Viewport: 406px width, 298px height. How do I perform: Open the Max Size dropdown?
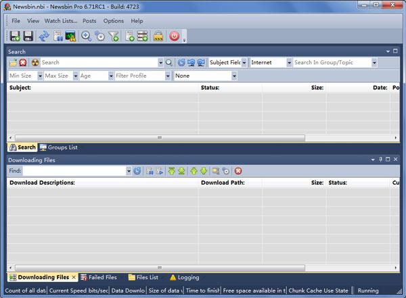point(76,76)
